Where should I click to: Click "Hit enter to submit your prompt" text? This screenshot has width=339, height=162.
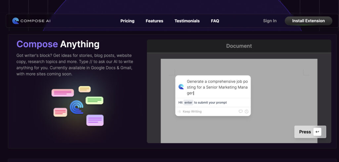click(203, 102)
